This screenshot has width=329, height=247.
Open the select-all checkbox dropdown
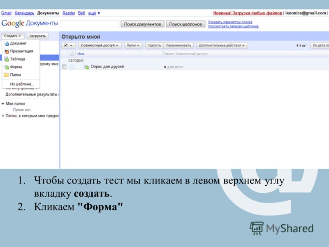pyautogui.click(x=69, y=45)
